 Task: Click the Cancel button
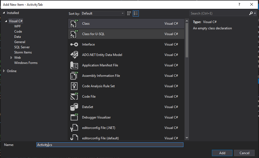click(244, 153)
